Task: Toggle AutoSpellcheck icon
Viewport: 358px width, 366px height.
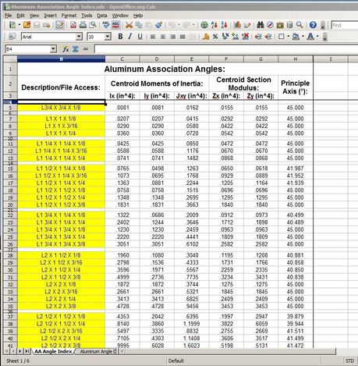Action: [x=115, y=25]
